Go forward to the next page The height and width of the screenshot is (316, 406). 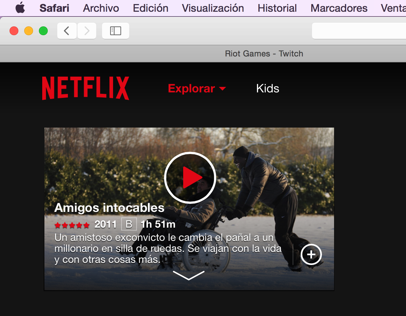pos(87,31)
